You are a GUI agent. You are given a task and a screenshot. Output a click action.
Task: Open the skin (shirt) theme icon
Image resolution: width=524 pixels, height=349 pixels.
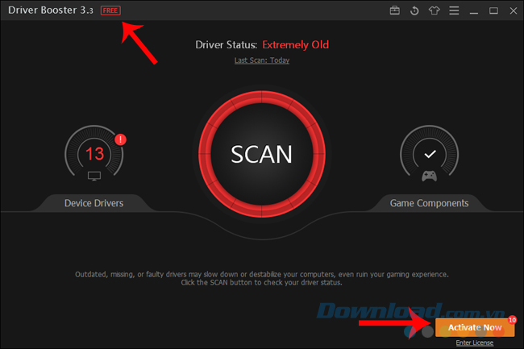[x=434, y=10]
